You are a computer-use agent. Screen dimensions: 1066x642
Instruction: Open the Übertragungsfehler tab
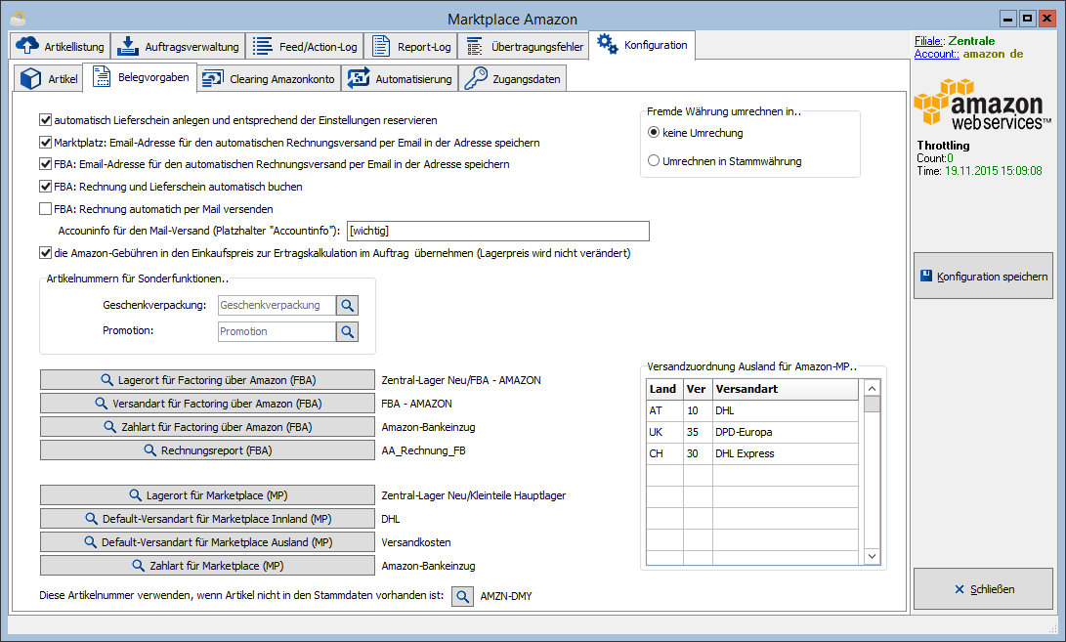[x=524, y=46]
